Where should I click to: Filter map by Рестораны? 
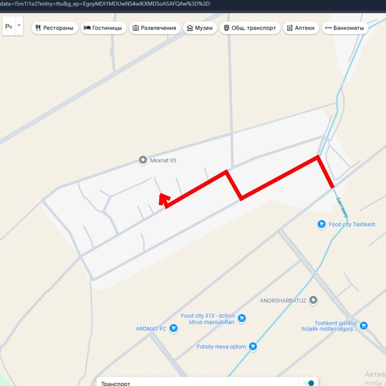point(55,28)
